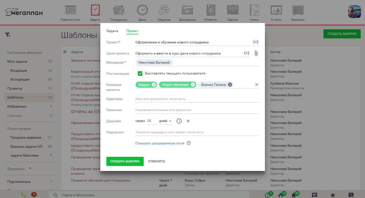
Task: Click clock icon next to deadline
Action: coord(179,121)
